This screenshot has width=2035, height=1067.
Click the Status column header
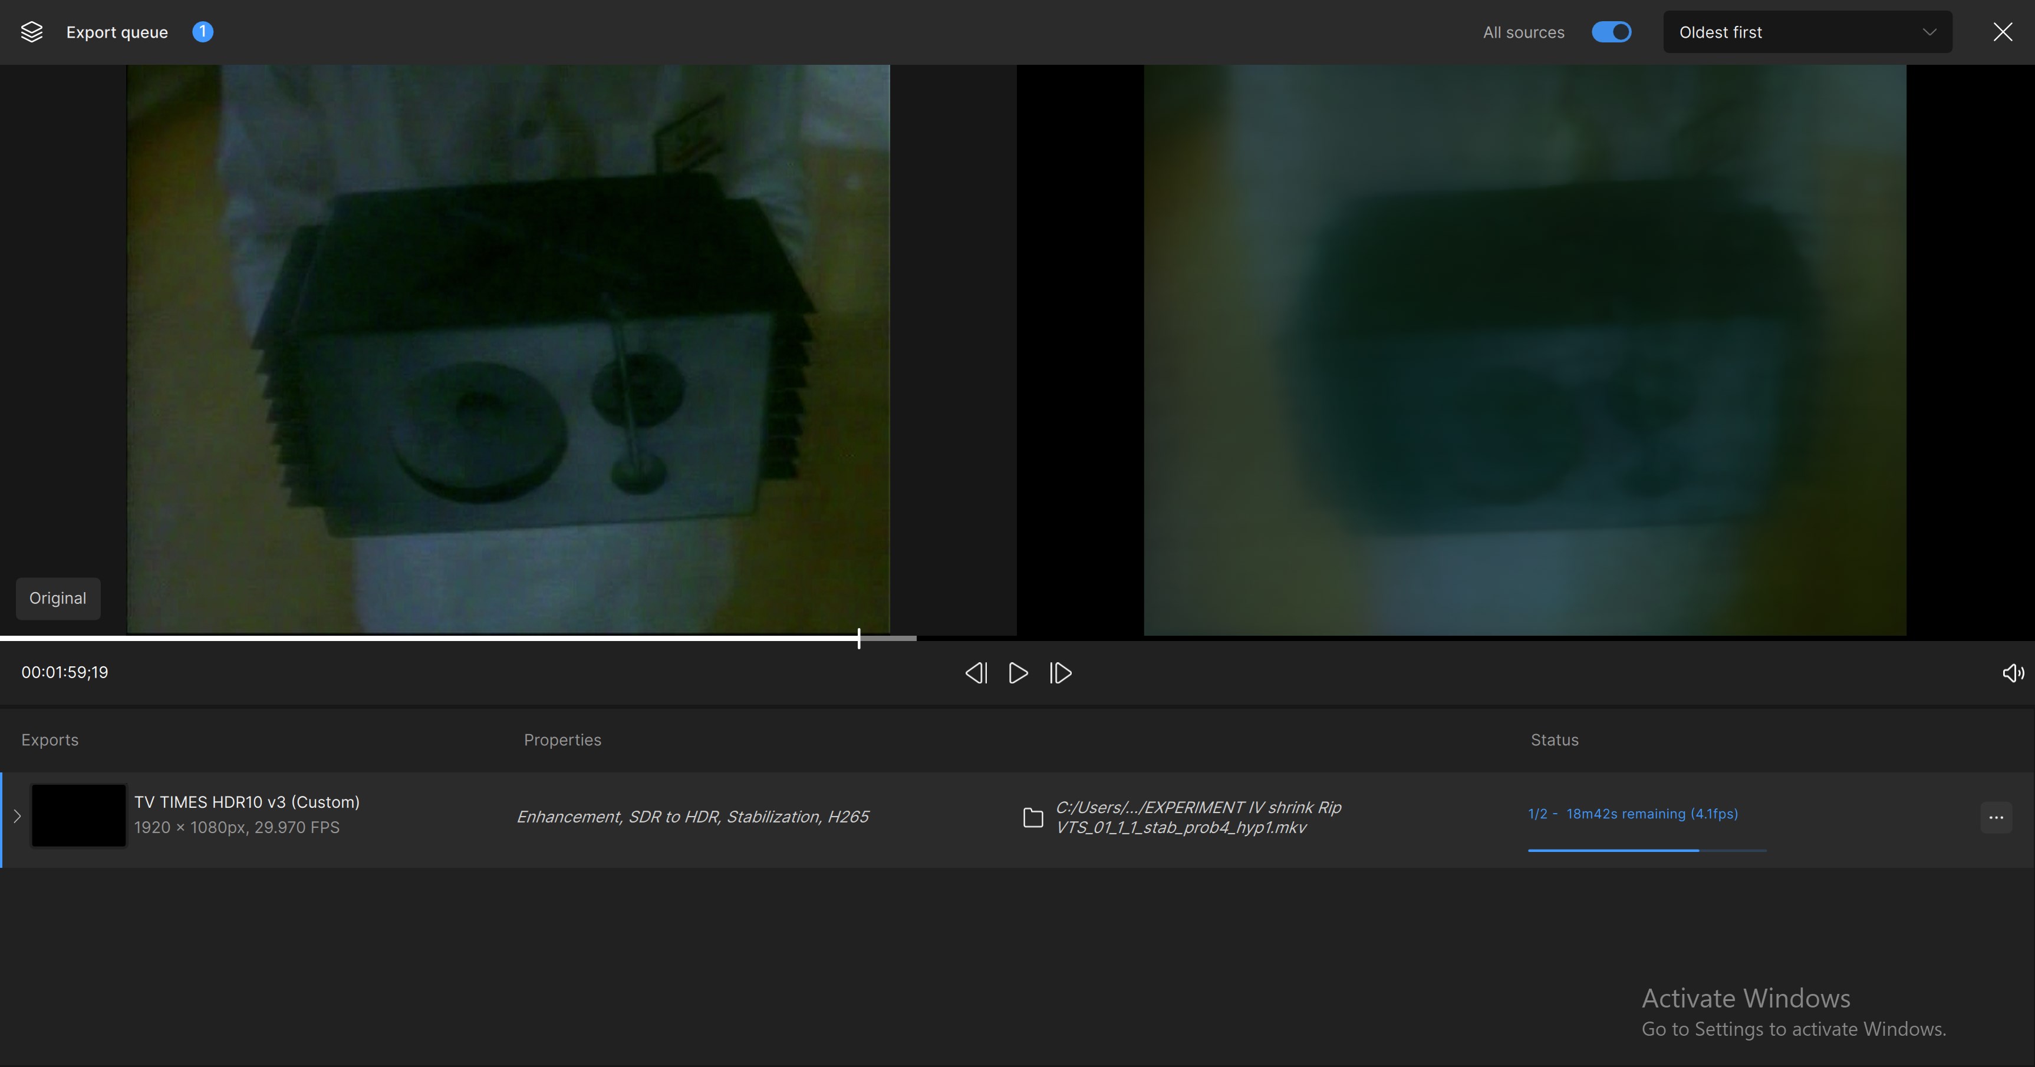(1555, 740)
